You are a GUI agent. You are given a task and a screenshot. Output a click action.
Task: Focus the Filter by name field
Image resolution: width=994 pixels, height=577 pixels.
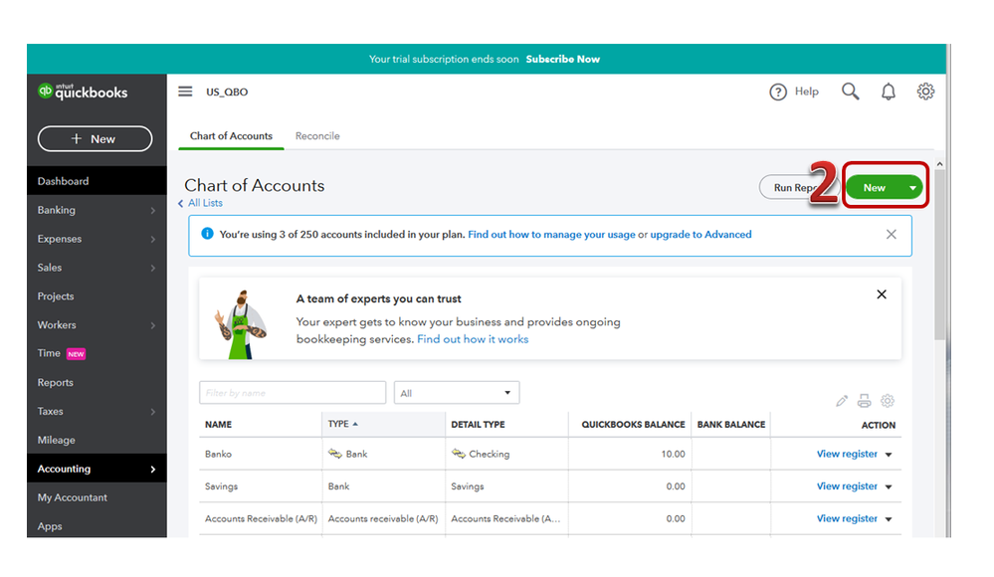click(293, 393)
